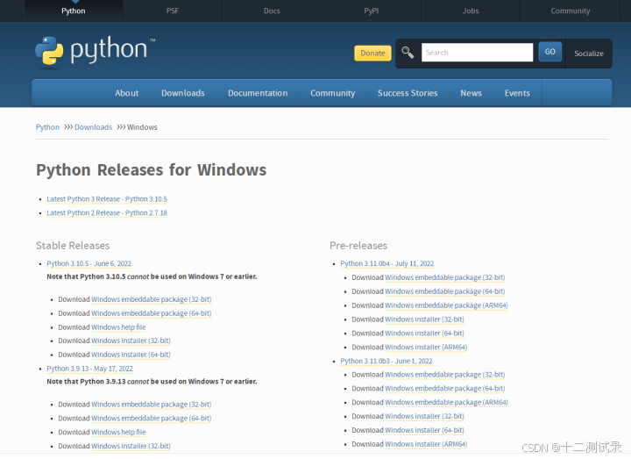Download 3.11.0b3 embeddable package (ARM64)
The image size is (631, 459).
pos(446,402)
